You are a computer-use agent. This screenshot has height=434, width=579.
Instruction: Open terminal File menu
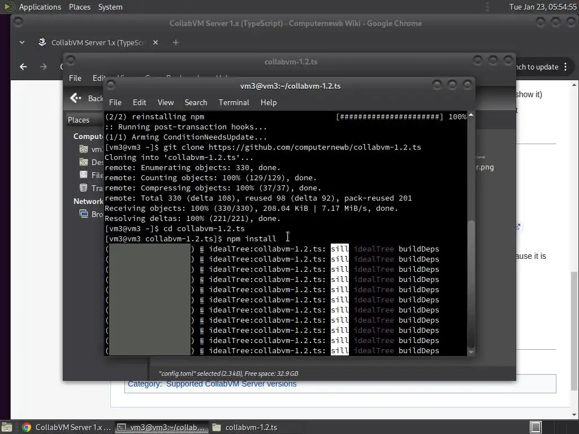coord(115,102)
